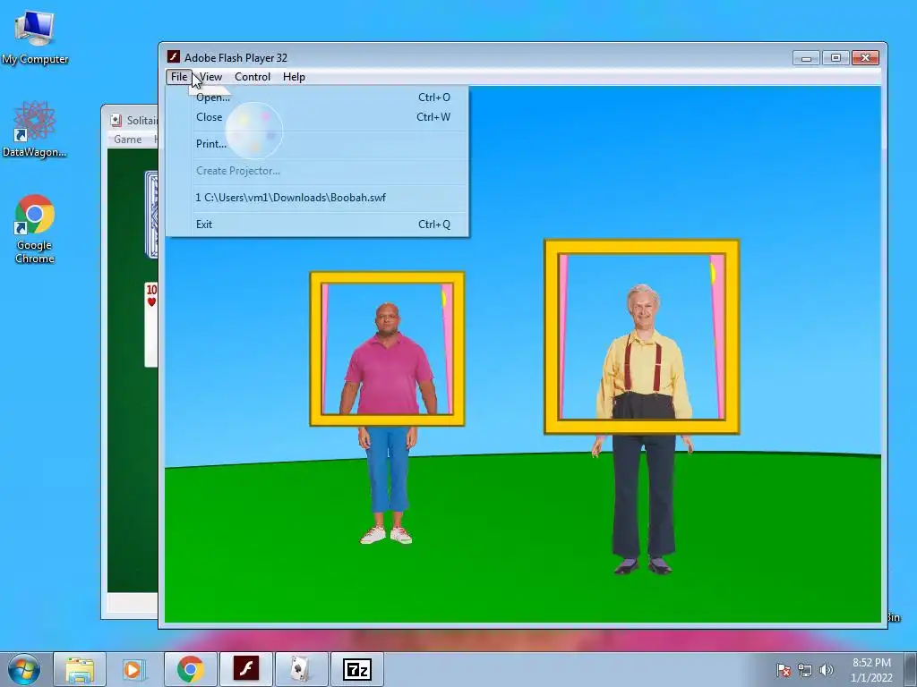
Task: Open the clock showing 8:52 PM
Action: pos(871,670)
